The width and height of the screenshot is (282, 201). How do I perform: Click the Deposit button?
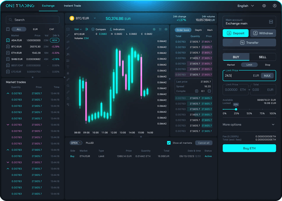[236, 33]
